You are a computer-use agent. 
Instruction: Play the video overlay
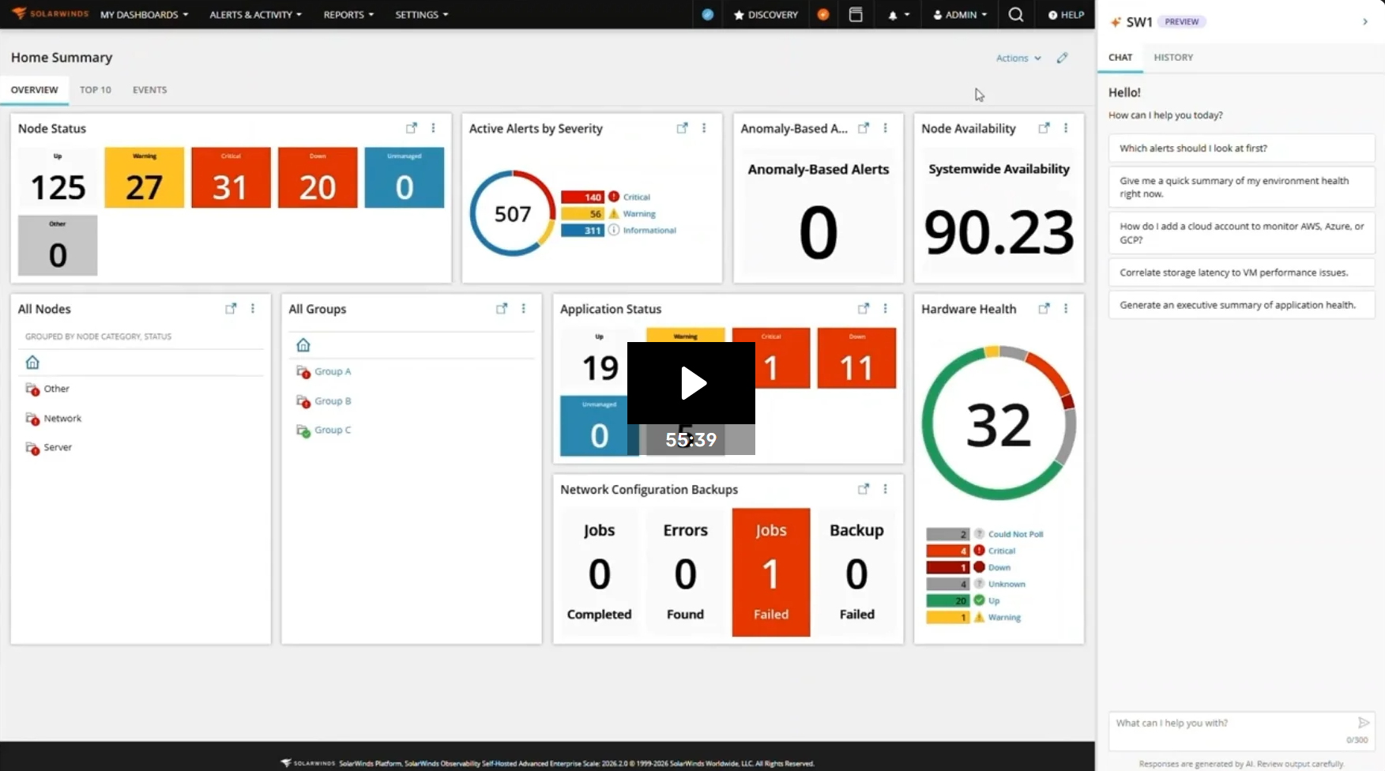point(691,383)
